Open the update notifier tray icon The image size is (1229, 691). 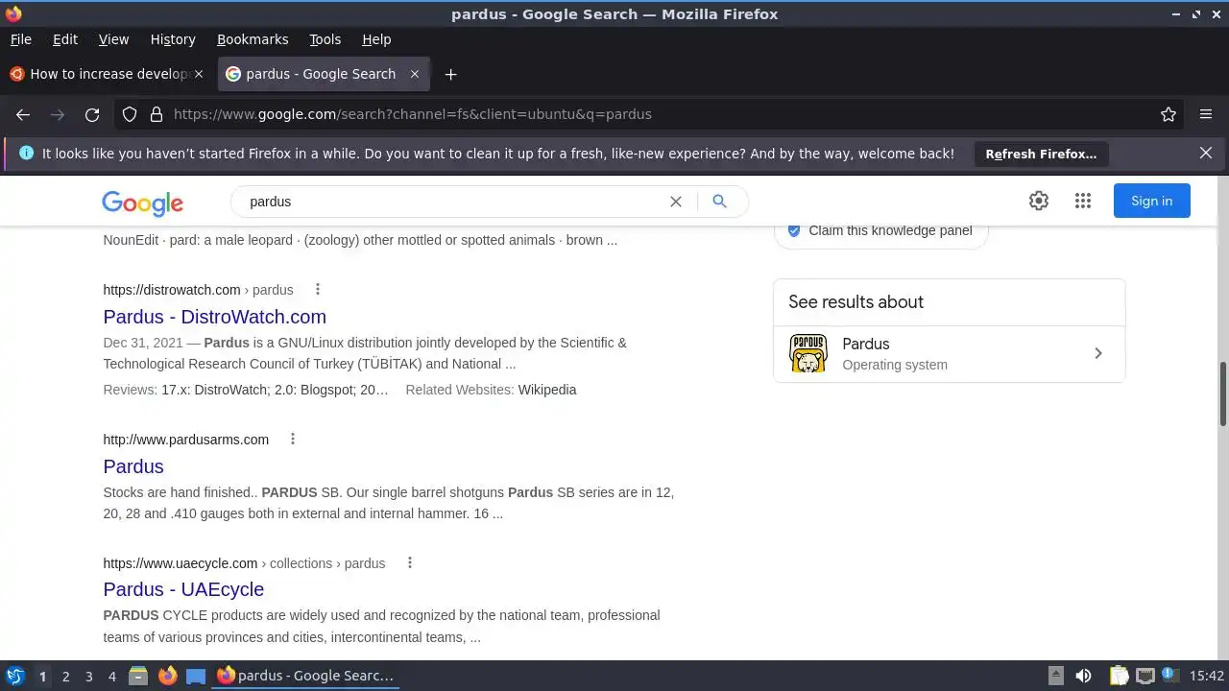(1169, 676)
